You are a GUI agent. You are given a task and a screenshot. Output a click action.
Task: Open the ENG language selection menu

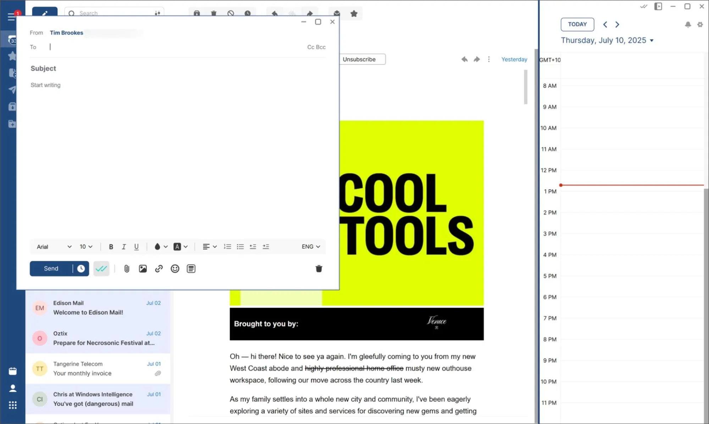tap(310, 247)
